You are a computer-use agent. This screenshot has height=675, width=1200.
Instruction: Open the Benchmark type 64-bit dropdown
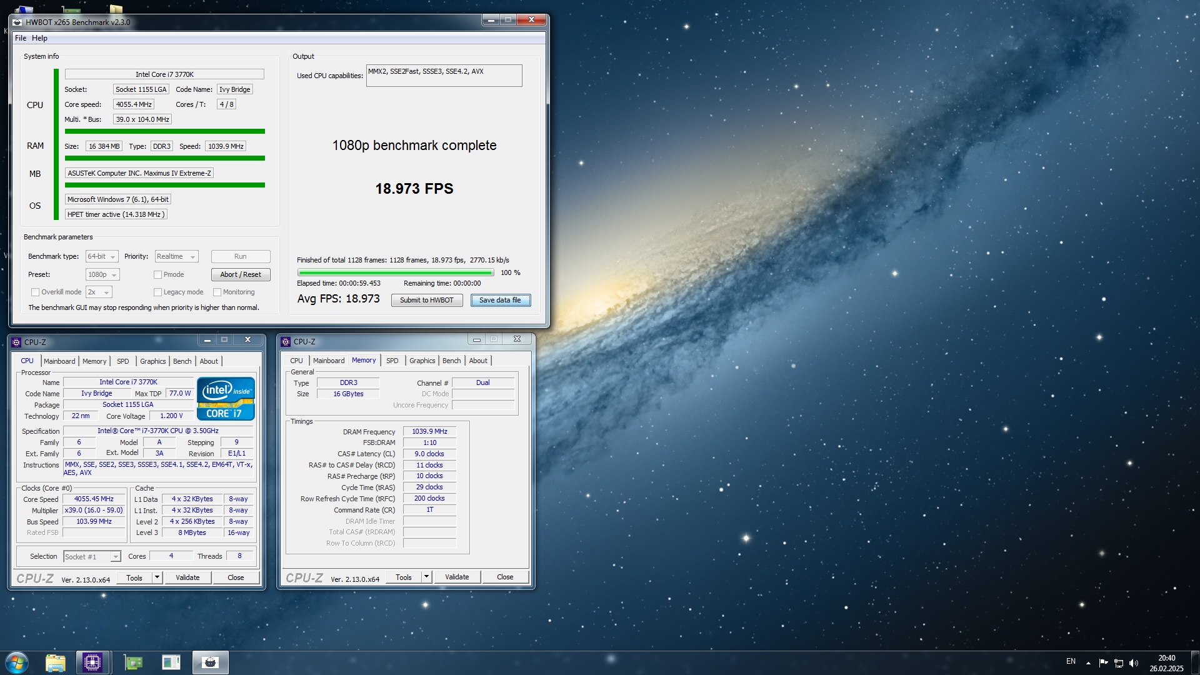[102, 257]
